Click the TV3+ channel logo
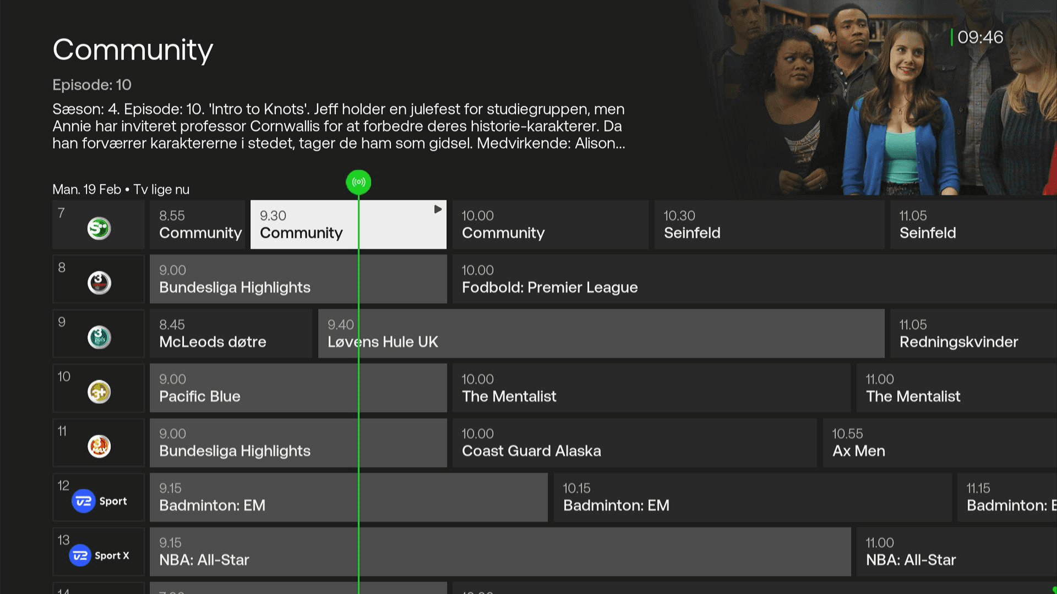Image resolution: width=1057 pixels, height=594 pixels. (98, 391)
